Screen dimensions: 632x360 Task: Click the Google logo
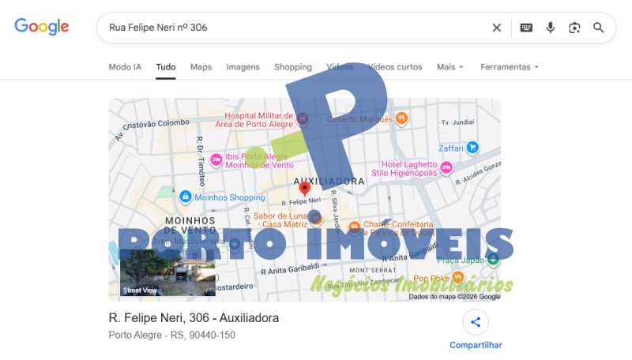(x=42, y=27)
